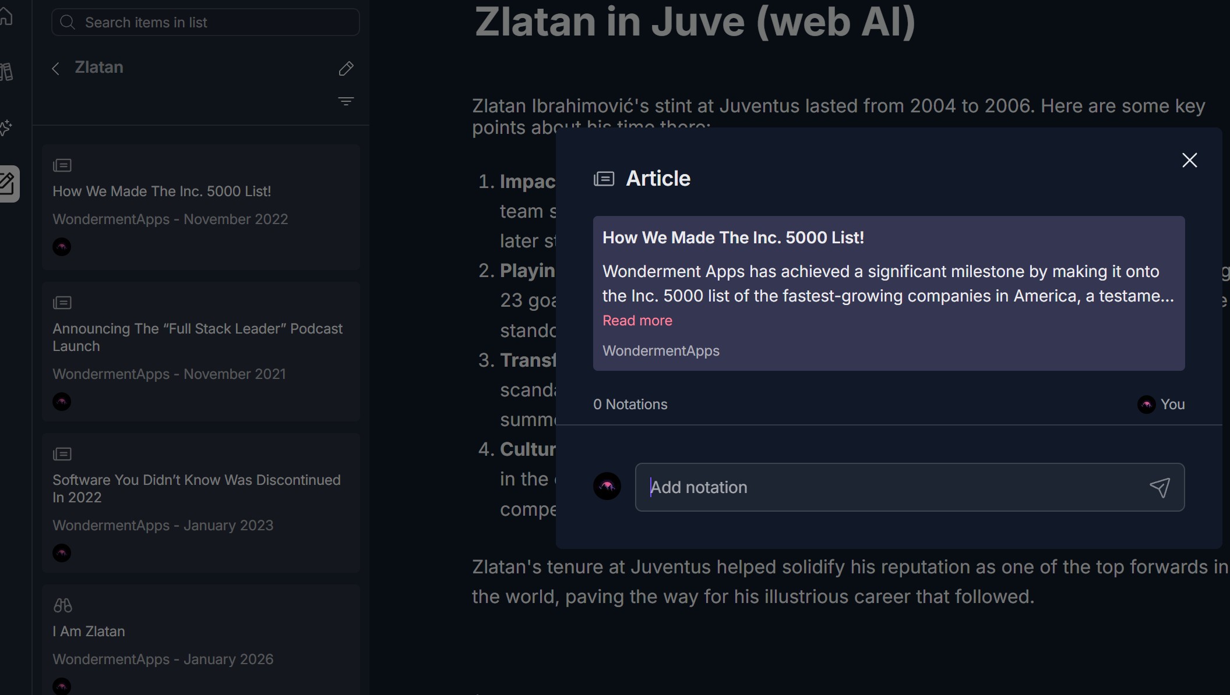Send the notation with the paper plane icon

(1159, 487)
